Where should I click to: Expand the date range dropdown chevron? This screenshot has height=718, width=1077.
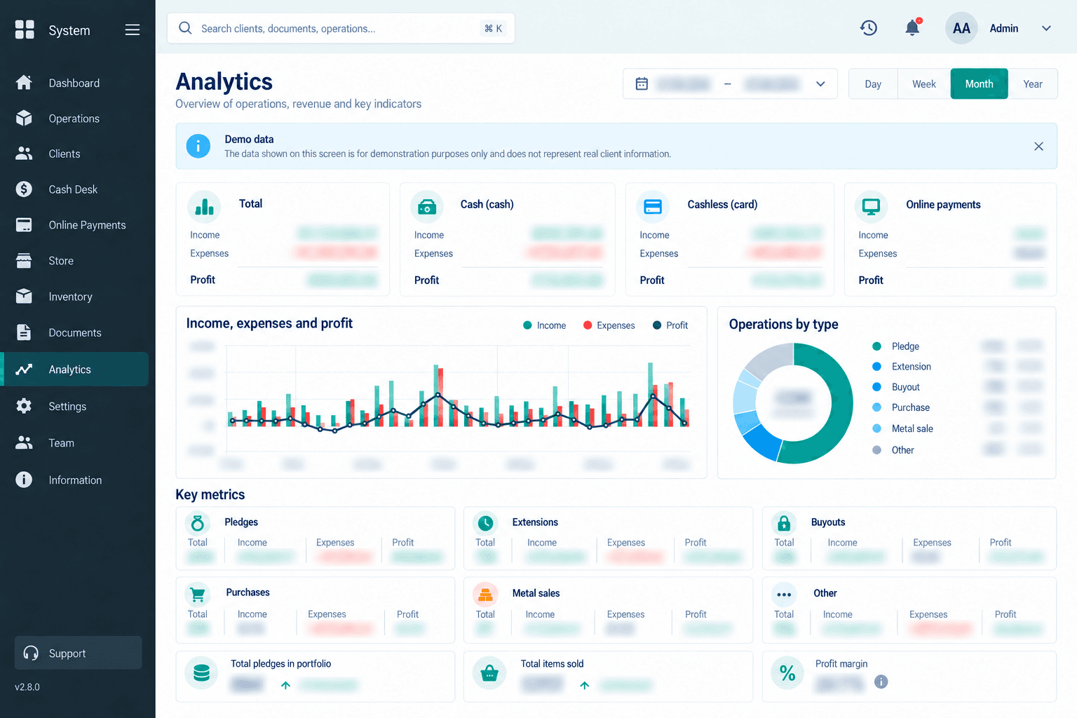tap(820, 84)
